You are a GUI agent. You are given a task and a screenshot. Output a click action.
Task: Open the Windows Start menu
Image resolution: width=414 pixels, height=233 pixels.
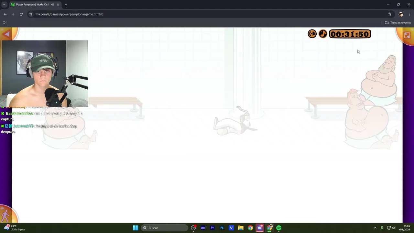tap(136, 228)
